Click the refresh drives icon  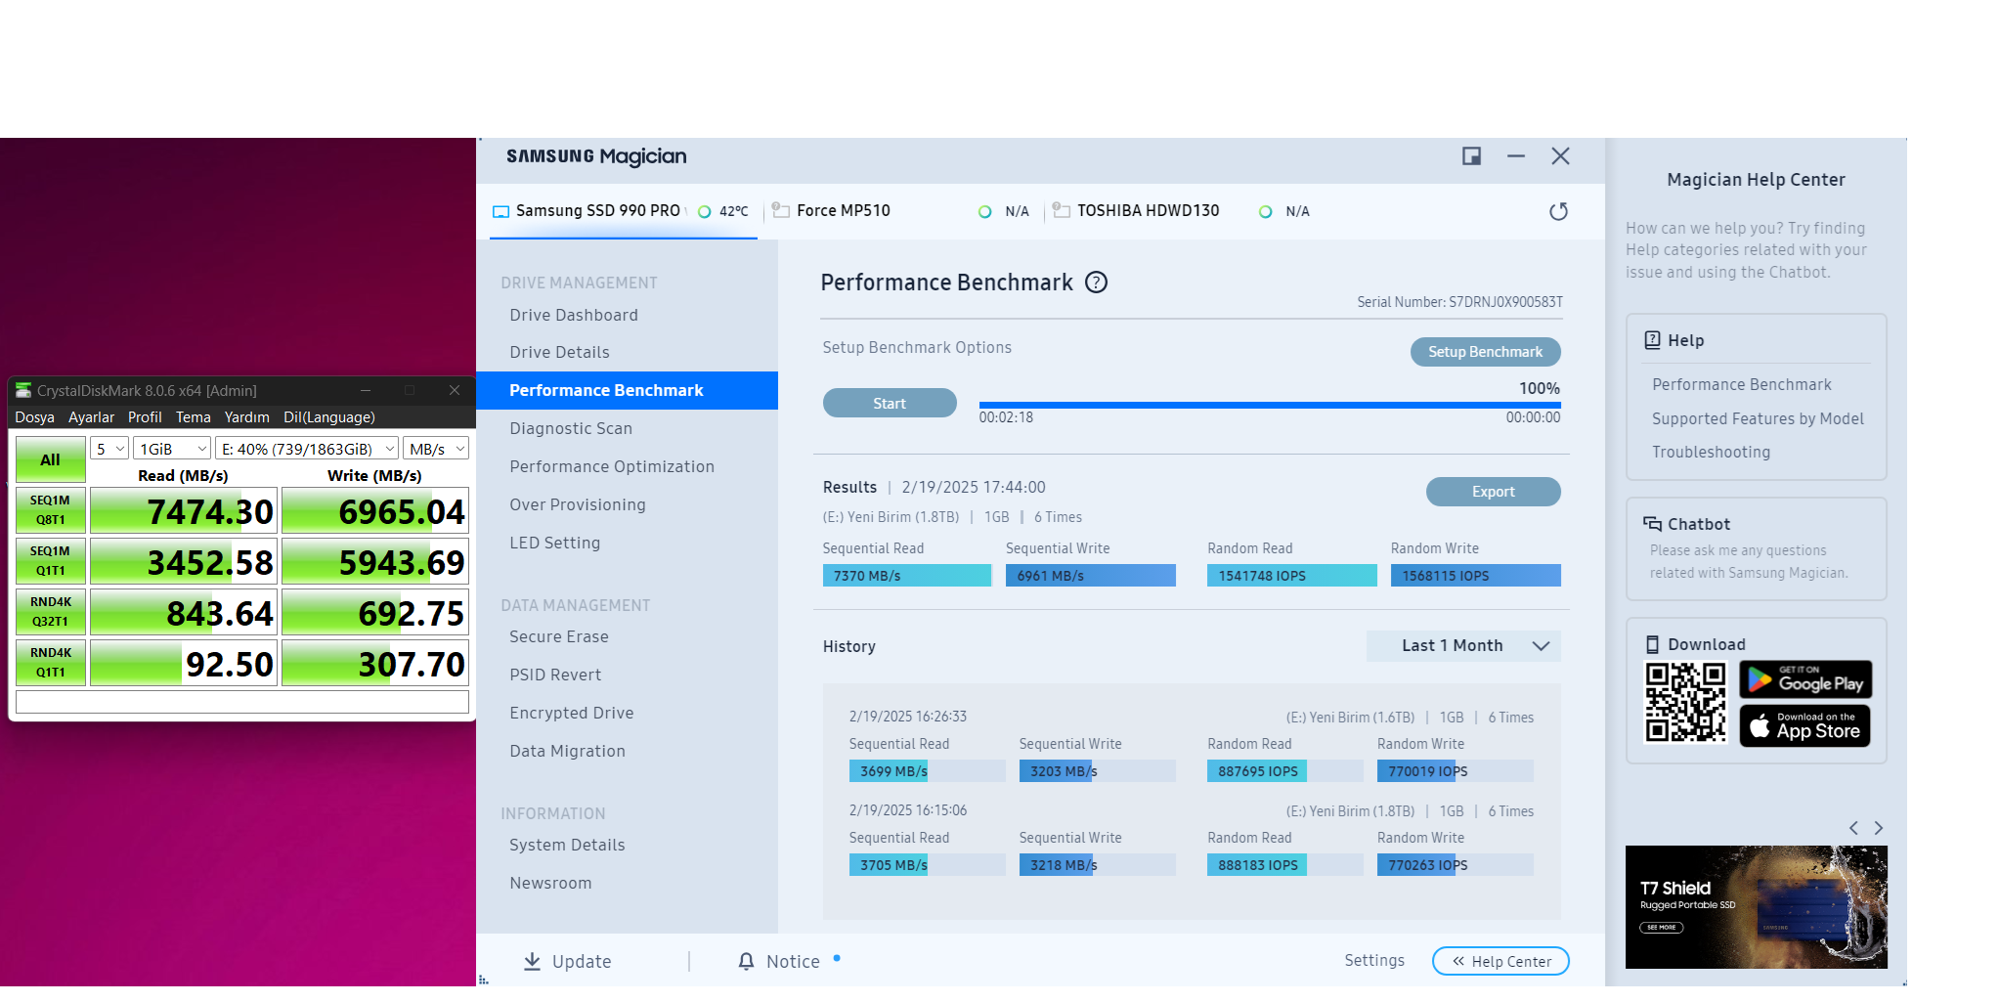pos(1558,211)
